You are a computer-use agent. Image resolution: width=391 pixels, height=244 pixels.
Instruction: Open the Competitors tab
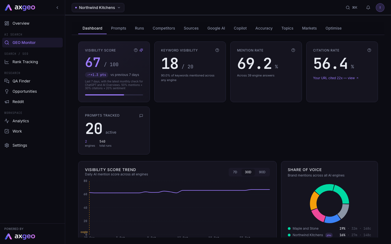[164, 28]
